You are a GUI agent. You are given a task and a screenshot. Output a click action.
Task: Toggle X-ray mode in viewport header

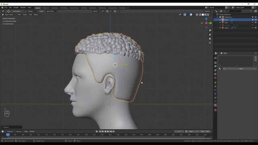(x=197, y=14)
